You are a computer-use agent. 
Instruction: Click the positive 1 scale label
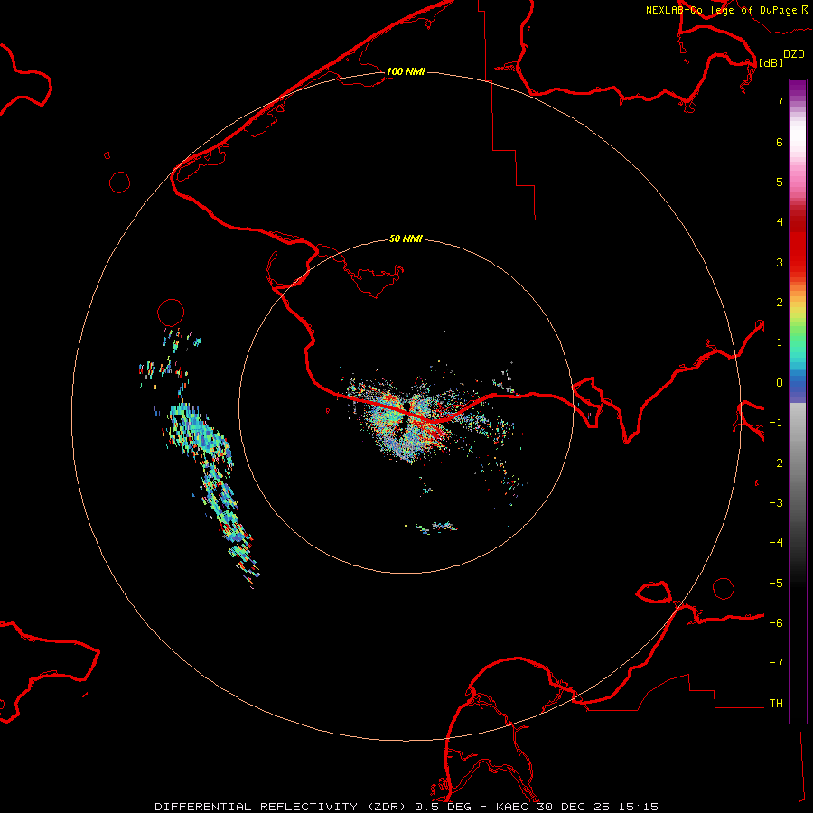pos(780,342)
